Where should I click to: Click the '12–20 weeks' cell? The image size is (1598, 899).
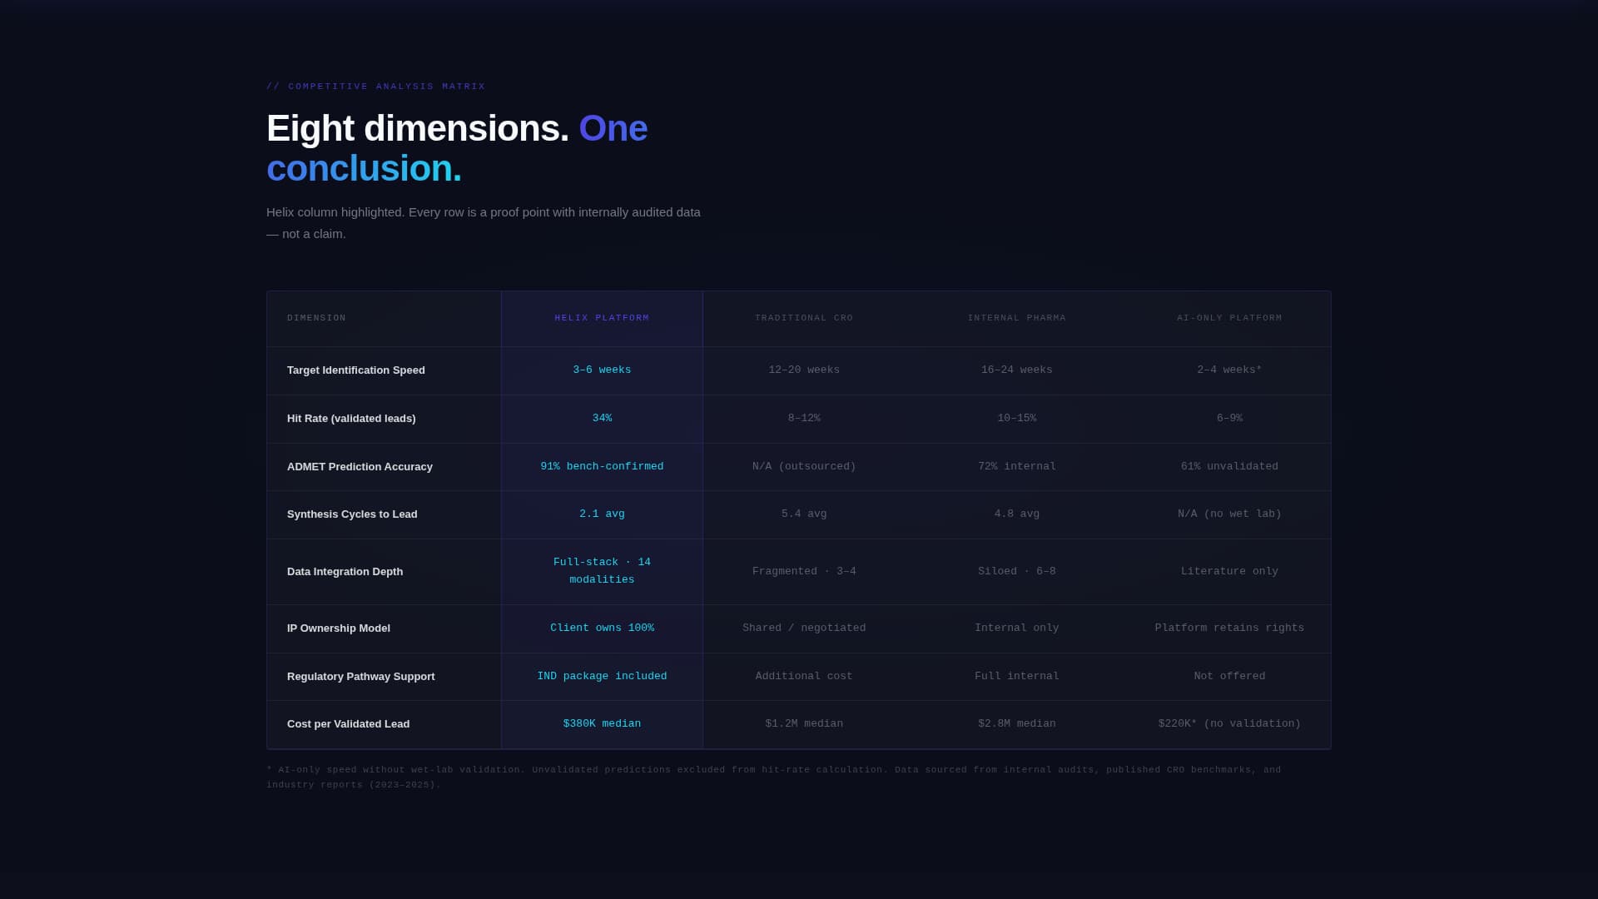coord(804,370)
